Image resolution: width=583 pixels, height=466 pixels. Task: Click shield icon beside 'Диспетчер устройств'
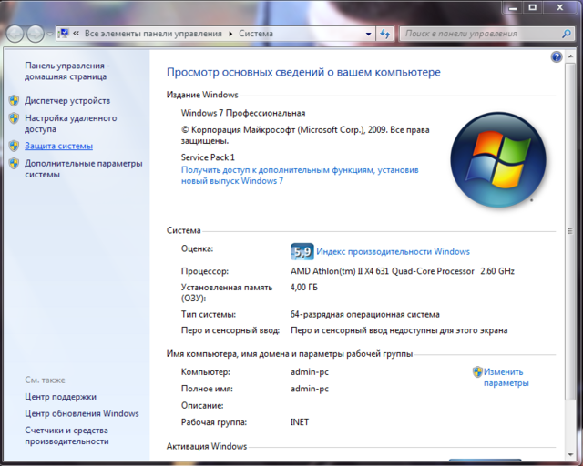point(15,100)
